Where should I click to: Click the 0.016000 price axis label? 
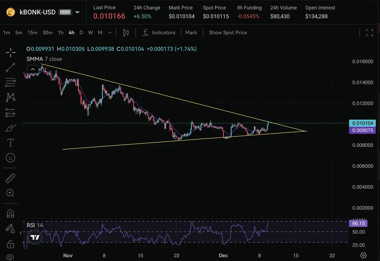[x=362, y=61]
